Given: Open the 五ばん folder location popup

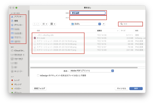Looking at the screenshot, I should 86,24.
